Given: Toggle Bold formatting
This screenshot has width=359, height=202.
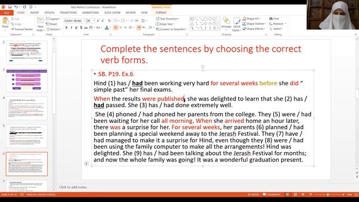Looking at the screenshot, I should pyautogui.click(x=66, y=27).
